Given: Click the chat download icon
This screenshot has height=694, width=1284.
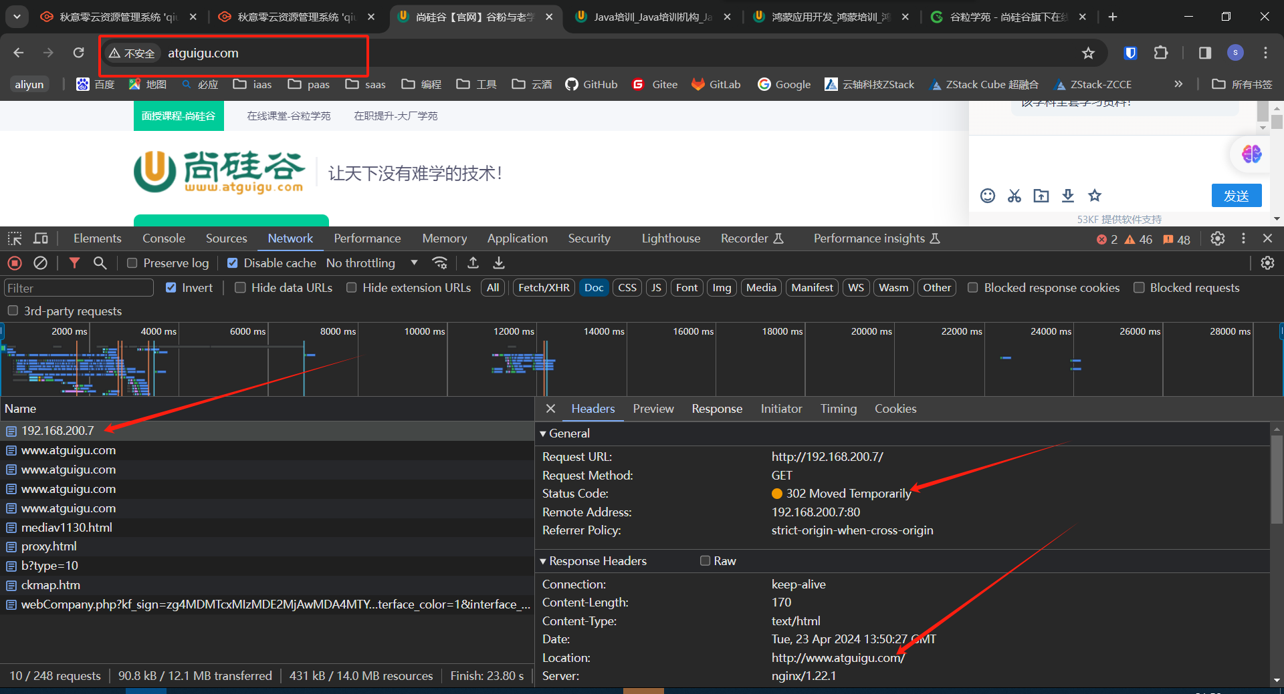Looking at the screenshot, I should click(x=1068, y=196).
